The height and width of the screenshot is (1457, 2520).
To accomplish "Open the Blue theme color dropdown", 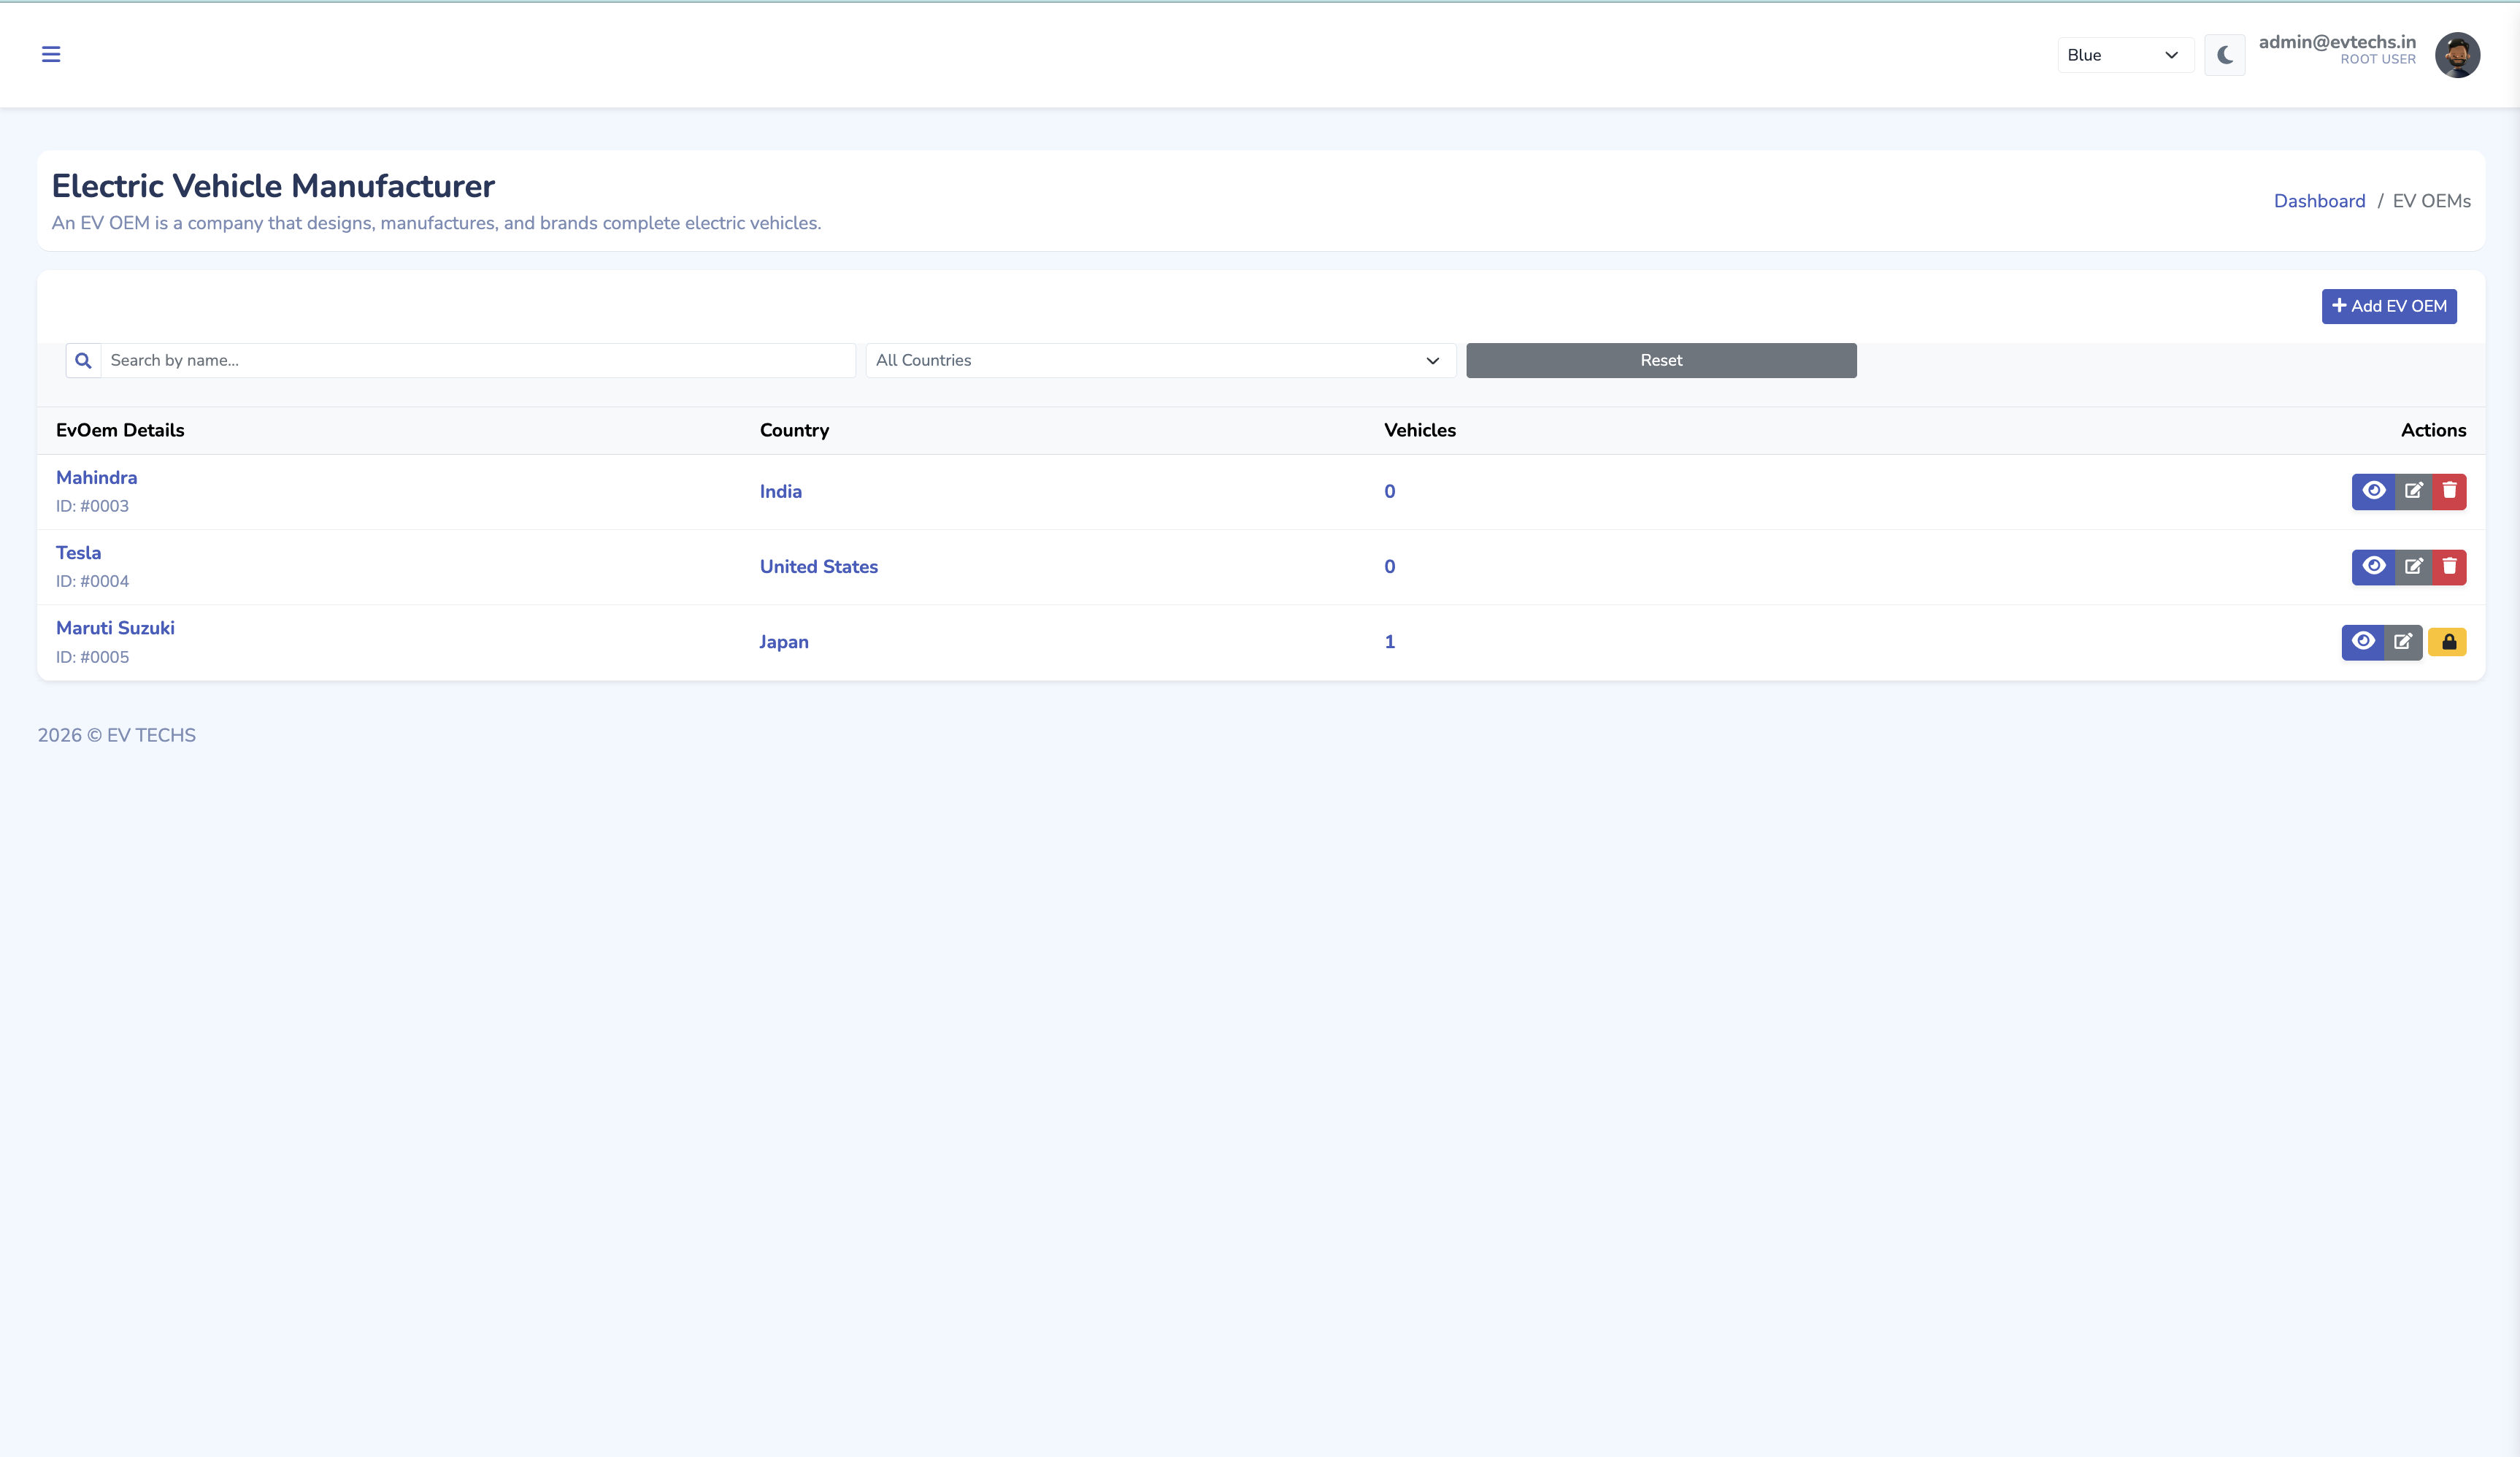I will (2124, 55).
